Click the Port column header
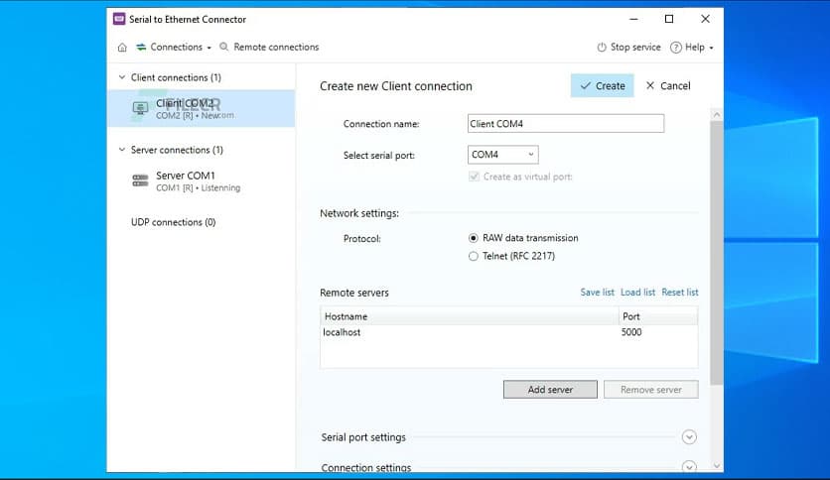This screenshot has width=830, height=480. 658,316
